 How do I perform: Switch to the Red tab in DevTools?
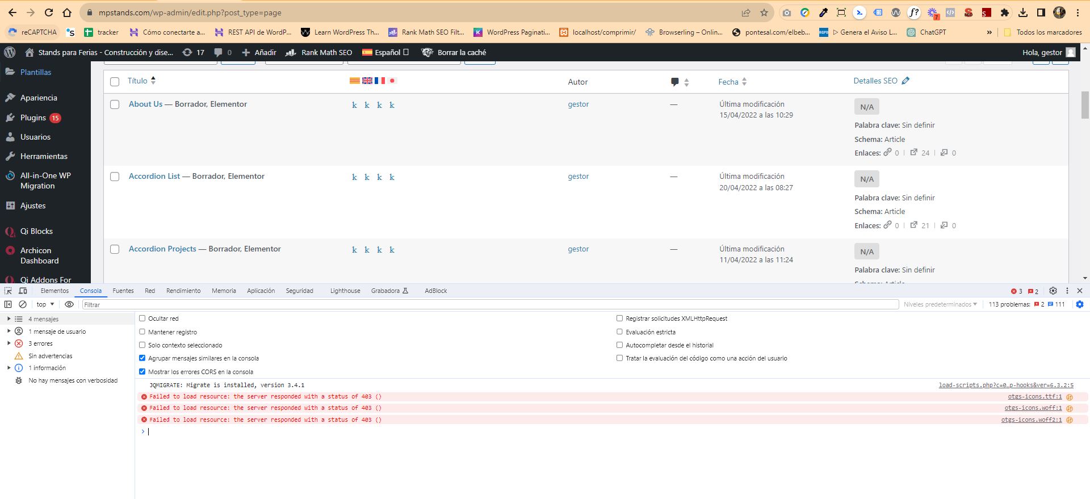click(150, 291)
